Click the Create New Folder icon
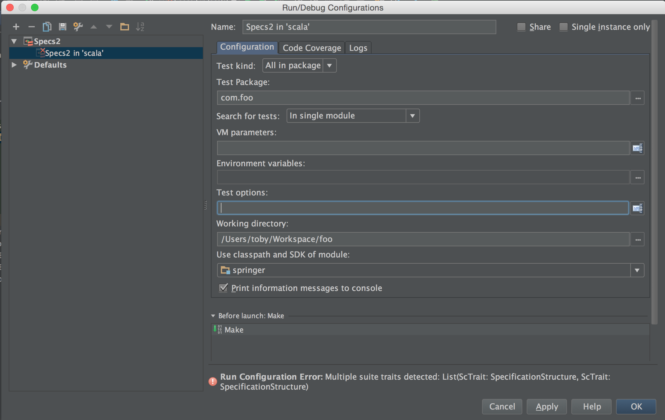Image resolution: width=665 pixels, height=420 pixels. 124,27
